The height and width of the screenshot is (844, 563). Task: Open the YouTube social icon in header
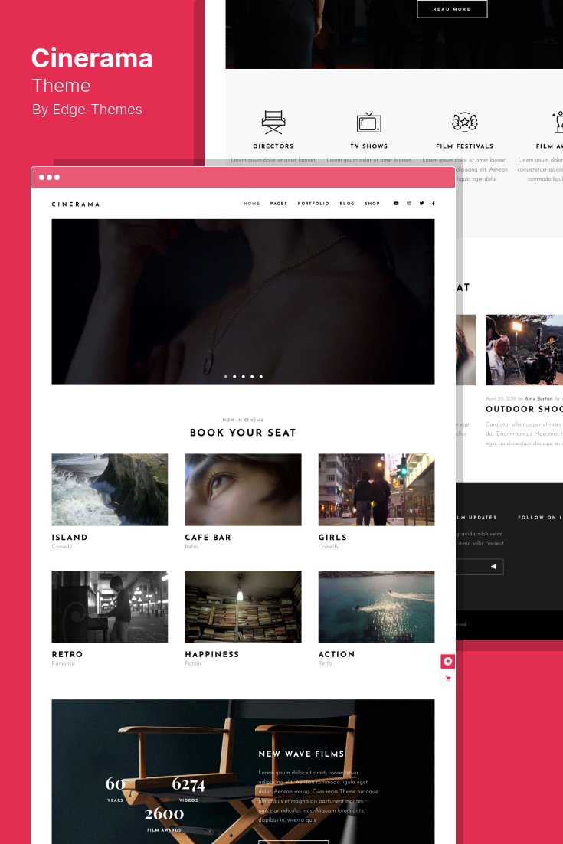[x=396, y=204]
